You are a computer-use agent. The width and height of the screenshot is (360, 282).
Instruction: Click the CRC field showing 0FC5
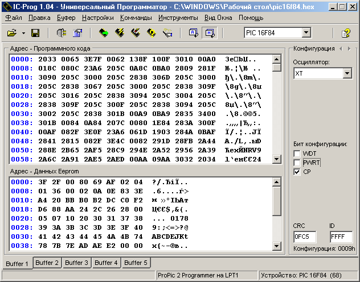tap(305, 237)
